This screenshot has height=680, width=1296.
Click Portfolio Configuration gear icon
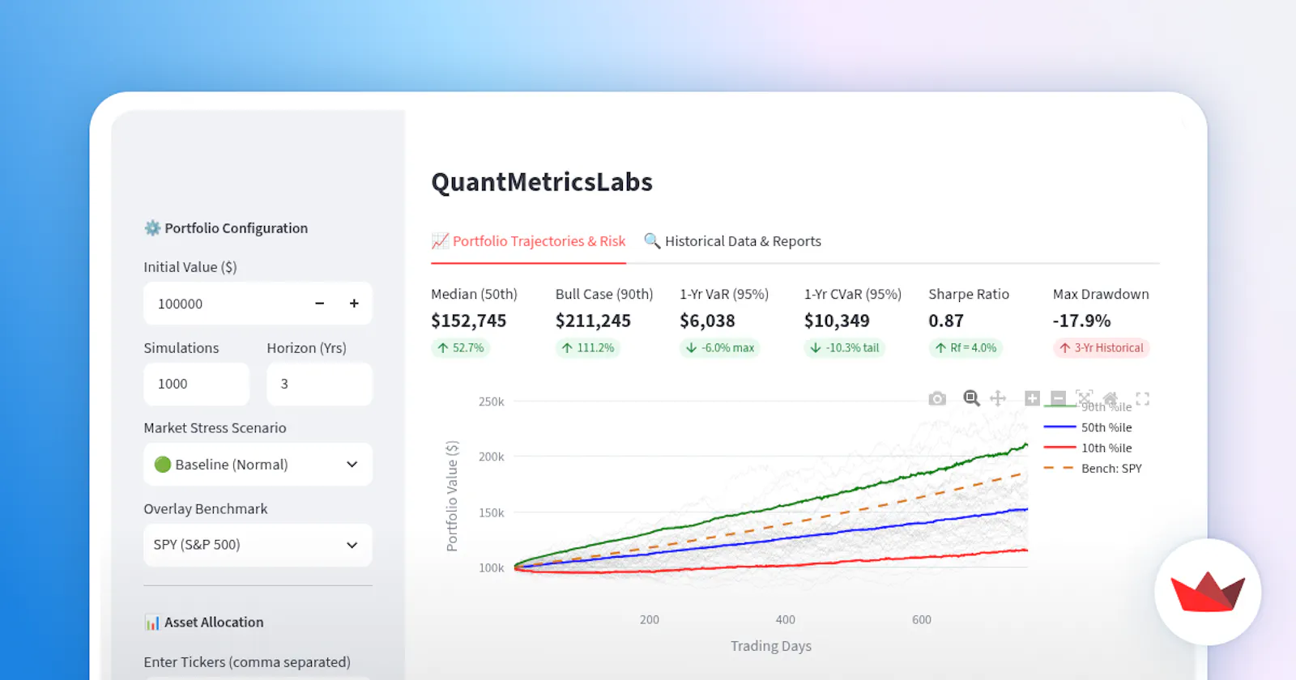(152, 228)
